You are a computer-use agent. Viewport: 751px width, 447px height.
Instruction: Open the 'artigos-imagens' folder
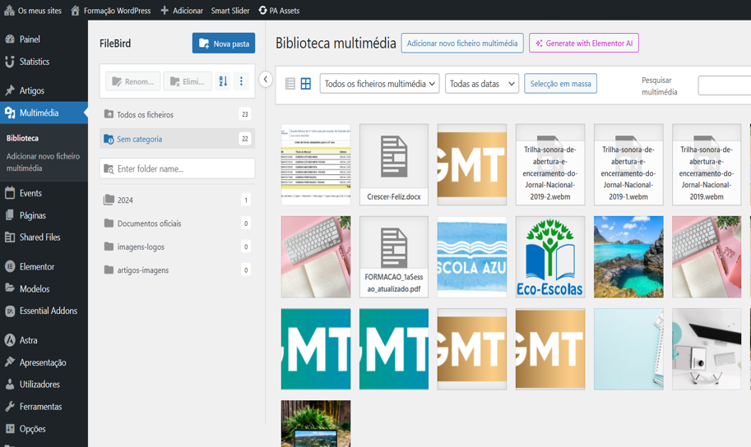[x=177, y=270]
